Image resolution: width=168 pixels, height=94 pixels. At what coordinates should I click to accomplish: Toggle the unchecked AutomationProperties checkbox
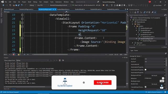145,70
